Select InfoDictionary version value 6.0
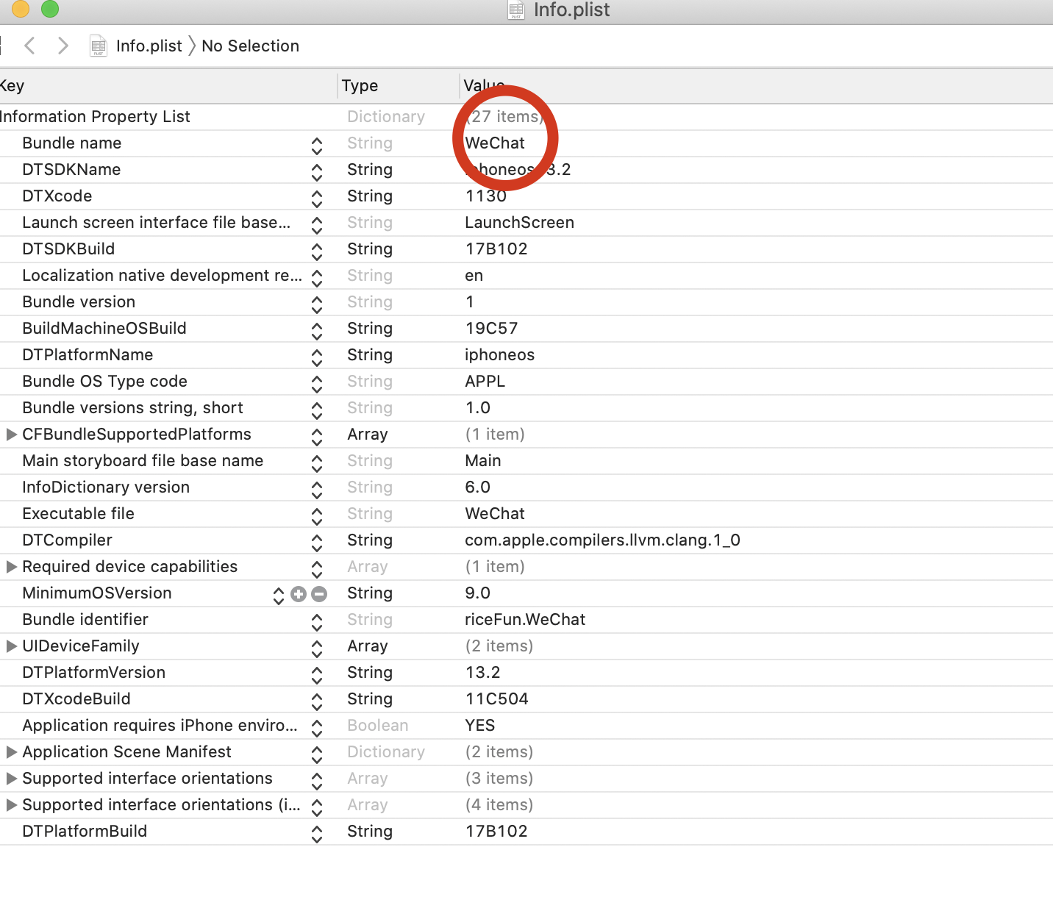Image resolution: width=1053 pixels, height=897 pixels. [x=477, y=487]
